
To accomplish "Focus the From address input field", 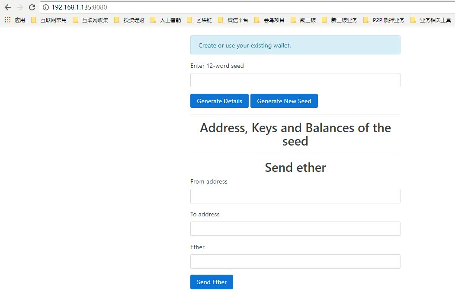I will coord(295,196).
